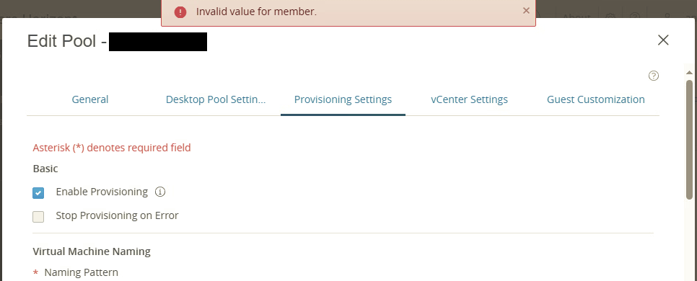This screenshot has width=697, height=281.
Task: Click the "Invalid value for member." message text
Action: point(256,12)
